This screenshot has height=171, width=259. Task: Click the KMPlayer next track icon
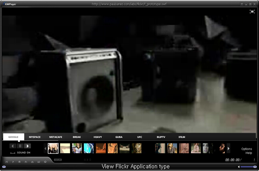pos(26,161)
